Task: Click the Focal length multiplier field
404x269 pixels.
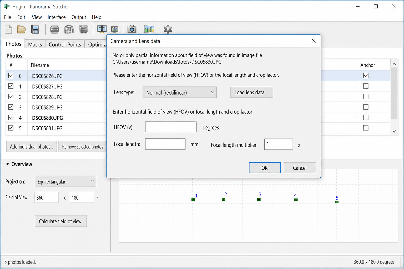Action: [x=279, y=144]
